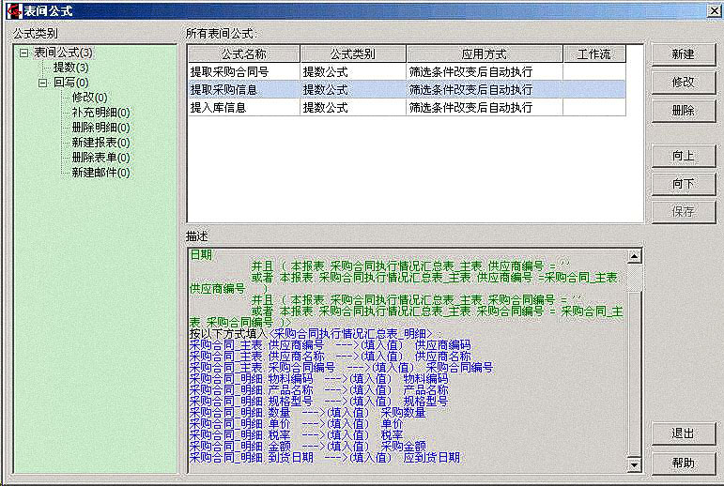Click the 新建 button
Image resolution: width=724 pixels, height=486 pixels.
(683, 54)
